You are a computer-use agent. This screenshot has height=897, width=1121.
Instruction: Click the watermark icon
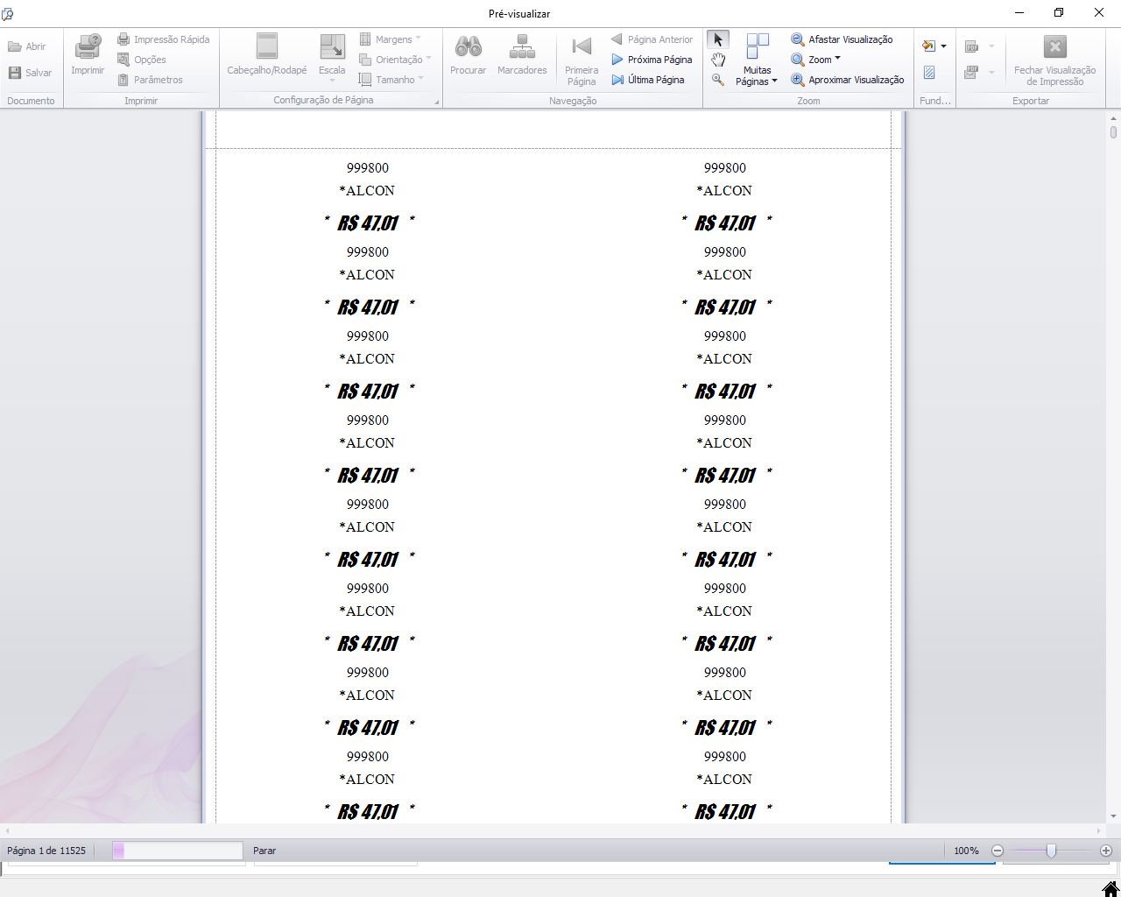[929, 73]
